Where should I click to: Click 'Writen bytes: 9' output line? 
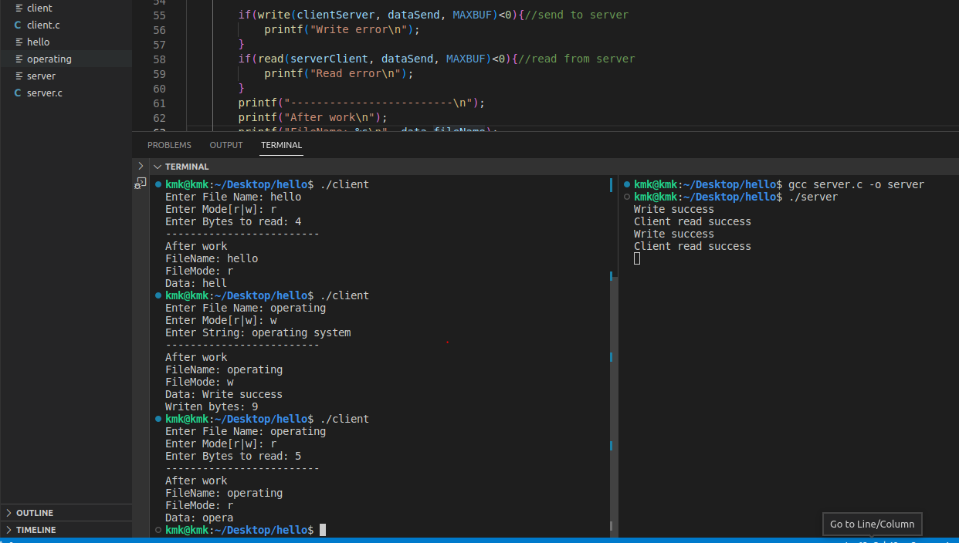click(212, 406)
